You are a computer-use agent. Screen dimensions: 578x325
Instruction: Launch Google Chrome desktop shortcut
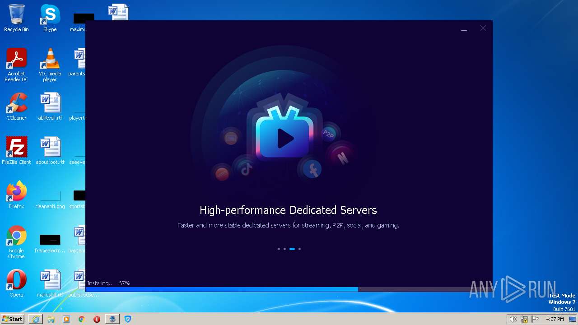(16, 242)
